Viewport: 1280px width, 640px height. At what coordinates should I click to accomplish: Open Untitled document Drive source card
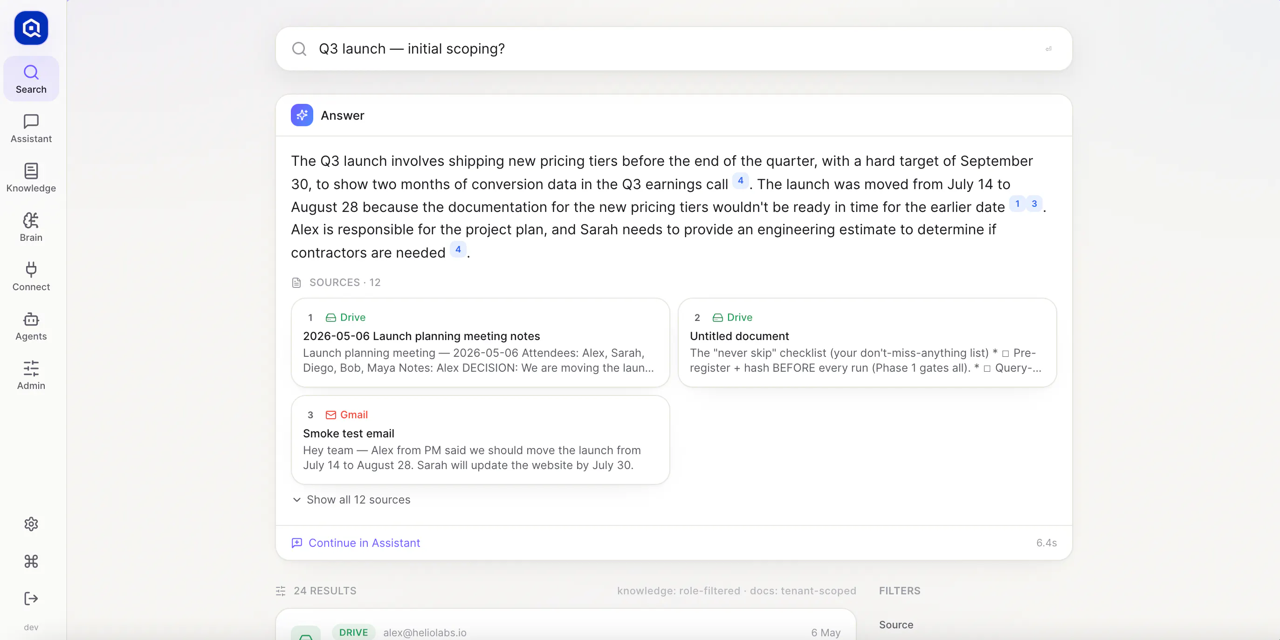tap(867, 343)
